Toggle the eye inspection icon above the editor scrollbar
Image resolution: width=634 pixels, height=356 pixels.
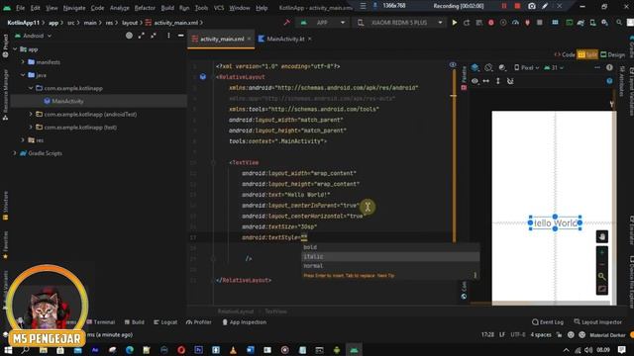point(453,65)
